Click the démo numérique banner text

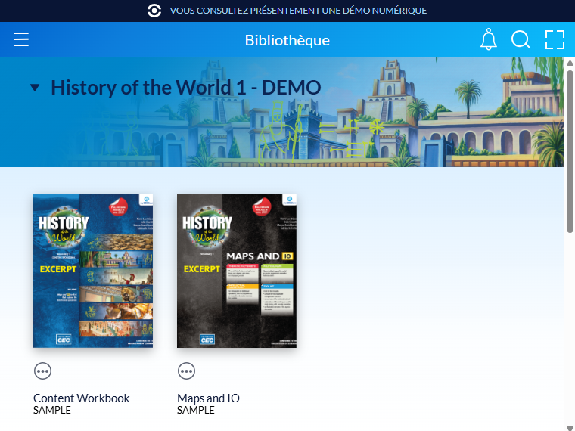tap(298, 11)
